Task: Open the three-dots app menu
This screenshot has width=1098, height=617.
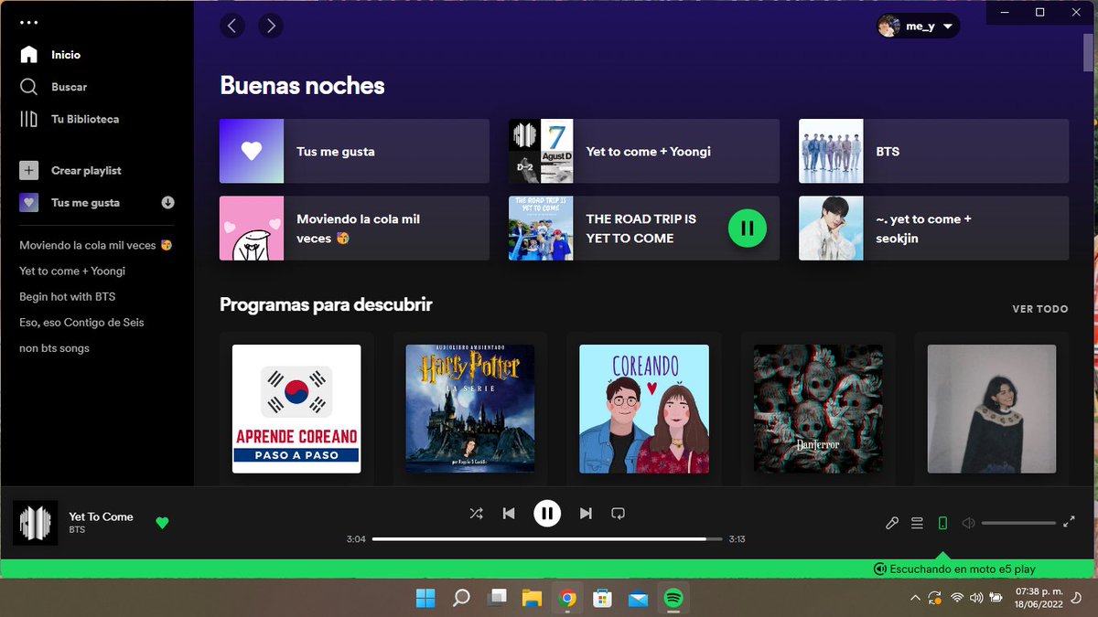Action: tap(29, 23)
